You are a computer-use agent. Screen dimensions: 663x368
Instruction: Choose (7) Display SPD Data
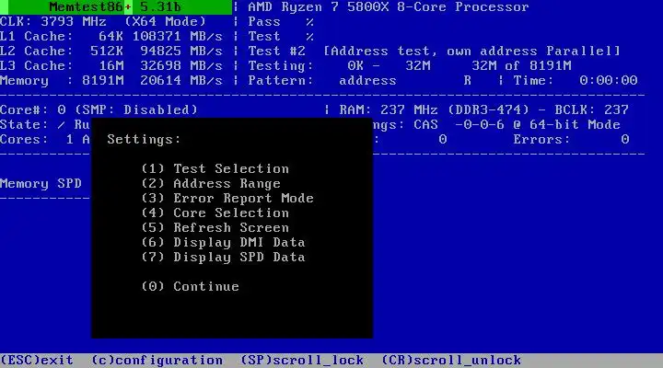tap(223, 258)
